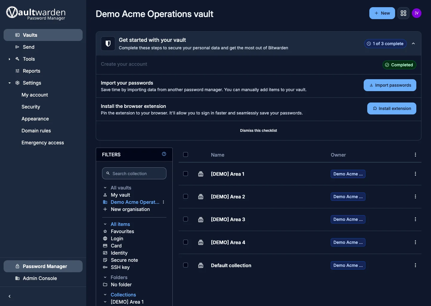
Task: Check the [DEMO] Area 2 row checkbox
Action: click(186, 196)
